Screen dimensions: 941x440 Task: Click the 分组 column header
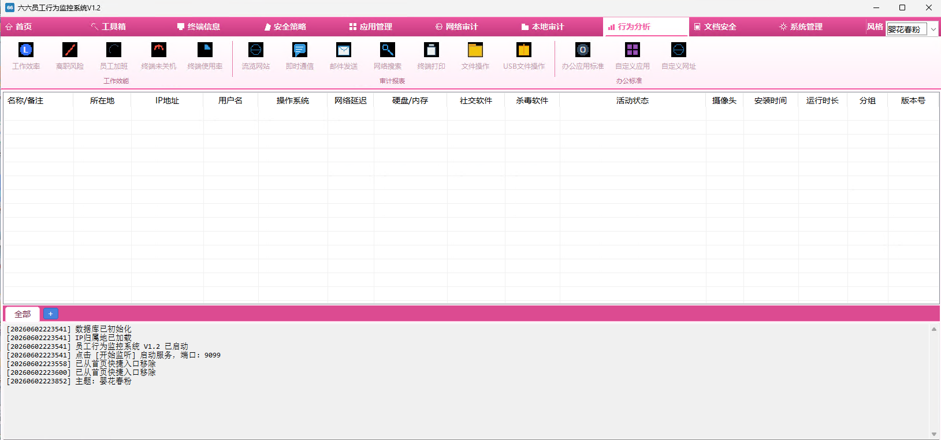868,100
